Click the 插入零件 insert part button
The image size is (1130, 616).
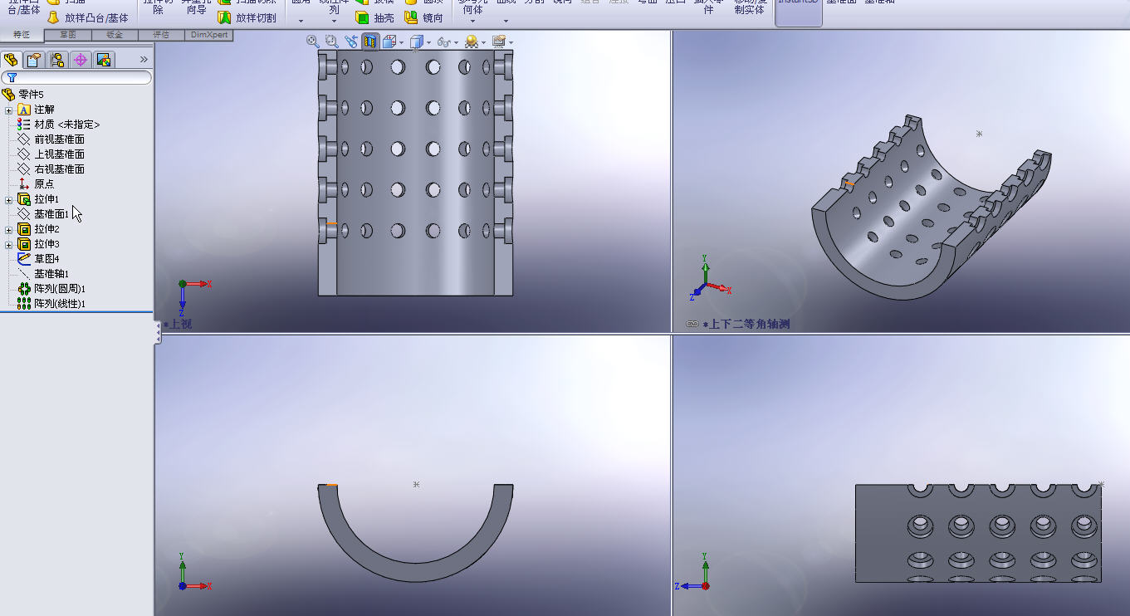709,7
